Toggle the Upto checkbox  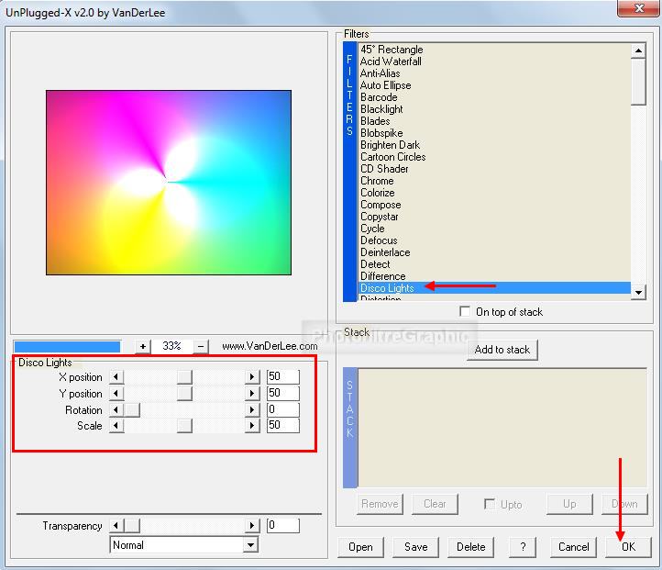491,504
